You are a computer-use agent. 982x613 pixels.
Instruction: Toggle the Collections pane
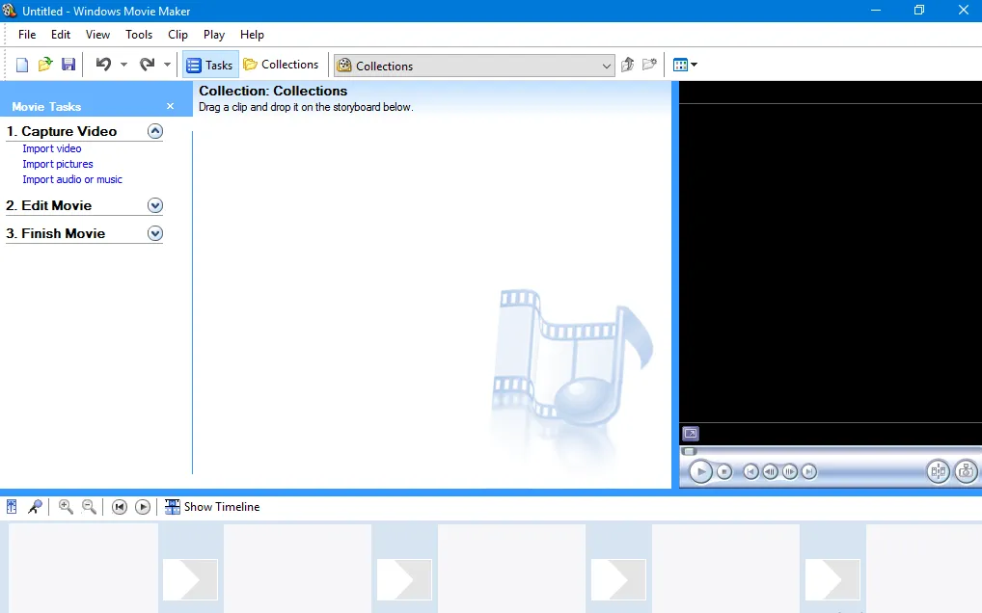[x=282, y=64]
